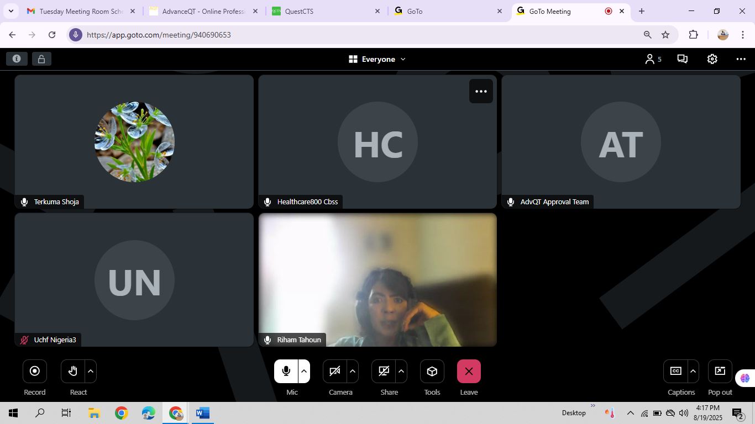Expand the Mic options arrow
This screenshot has width=755, height=424.
click(304, 372)
